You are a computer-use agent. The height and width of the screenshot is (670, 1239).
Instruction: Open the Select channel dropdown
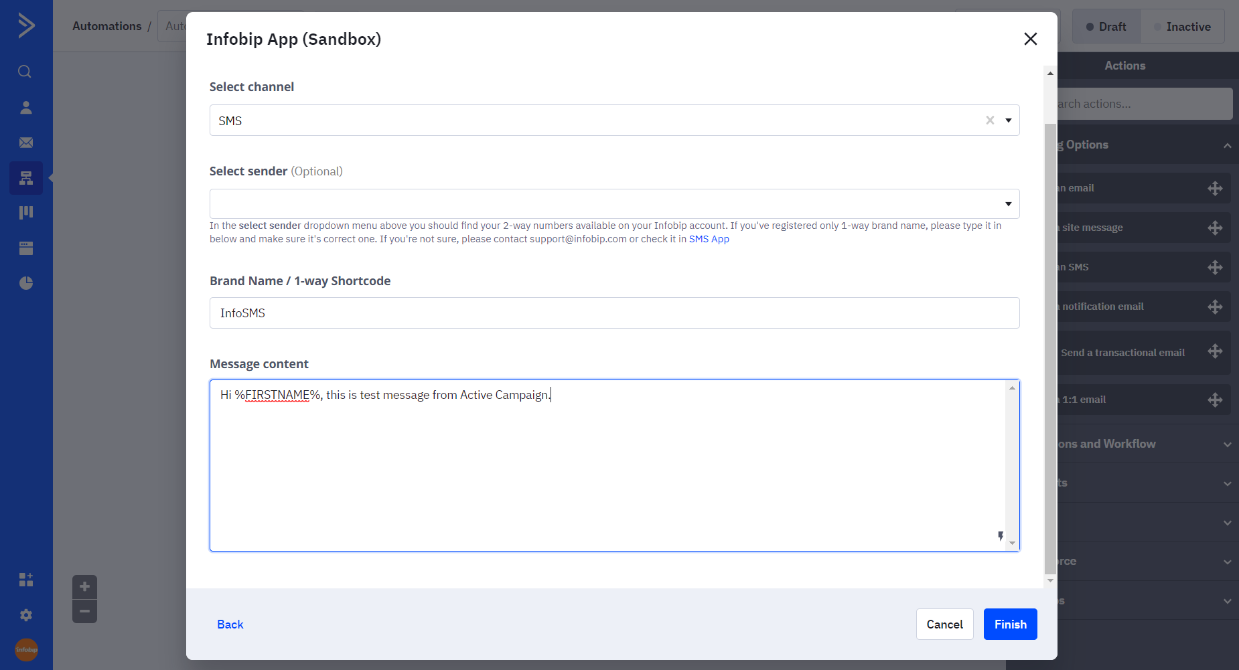click(1008, 120)
